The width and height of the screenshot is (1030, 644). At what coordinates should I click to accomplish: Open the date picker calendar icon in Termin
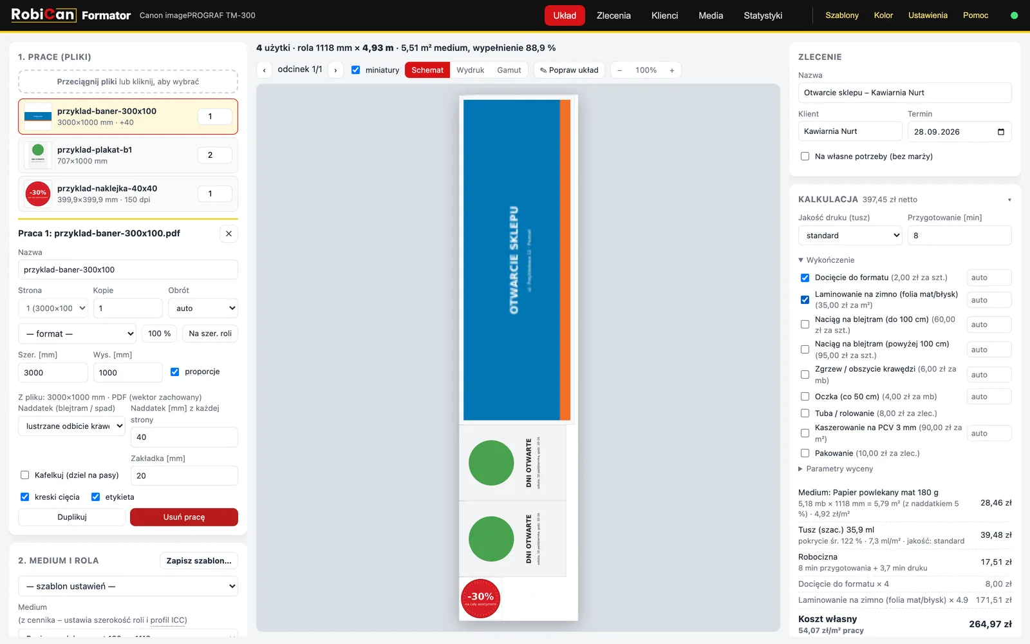pyautogui.click(x=1001, y=132)
